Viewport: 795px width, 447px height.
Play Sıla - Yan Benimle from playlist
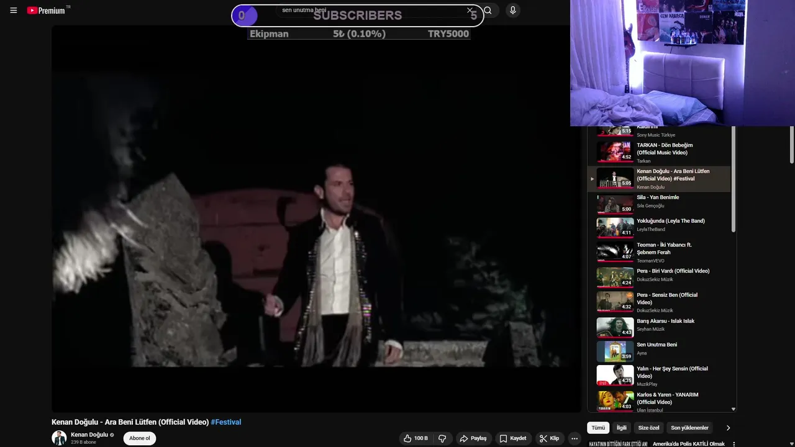660,204
